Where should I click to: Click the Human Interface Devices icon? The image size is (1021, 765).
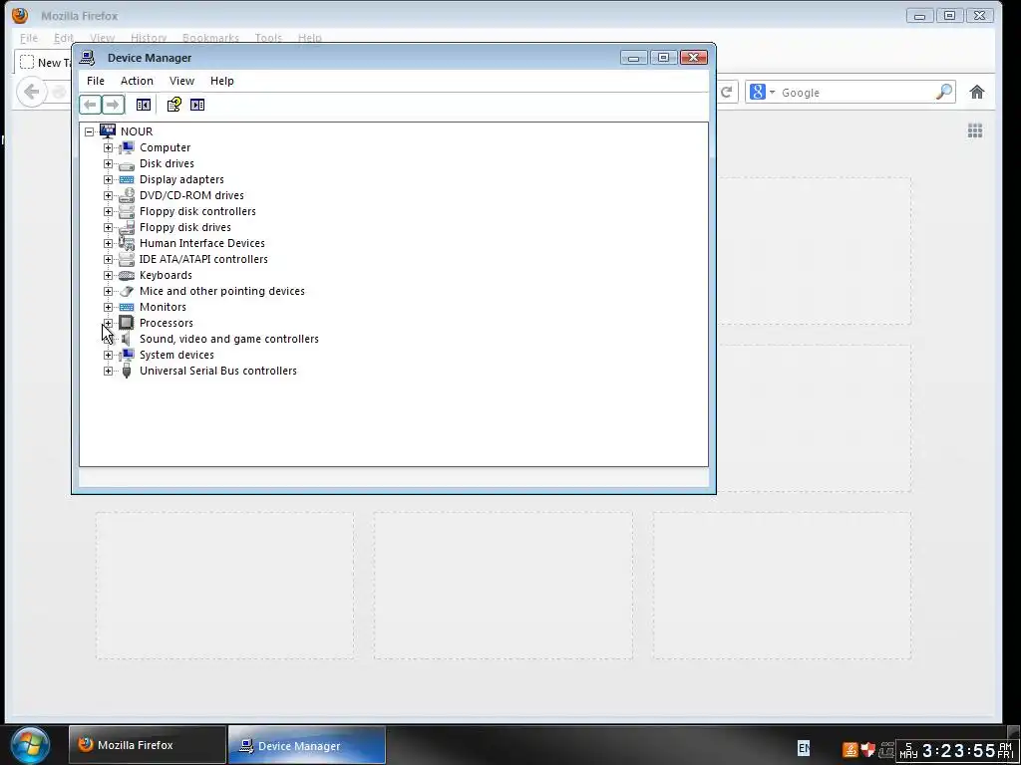(x=127, y=243)
